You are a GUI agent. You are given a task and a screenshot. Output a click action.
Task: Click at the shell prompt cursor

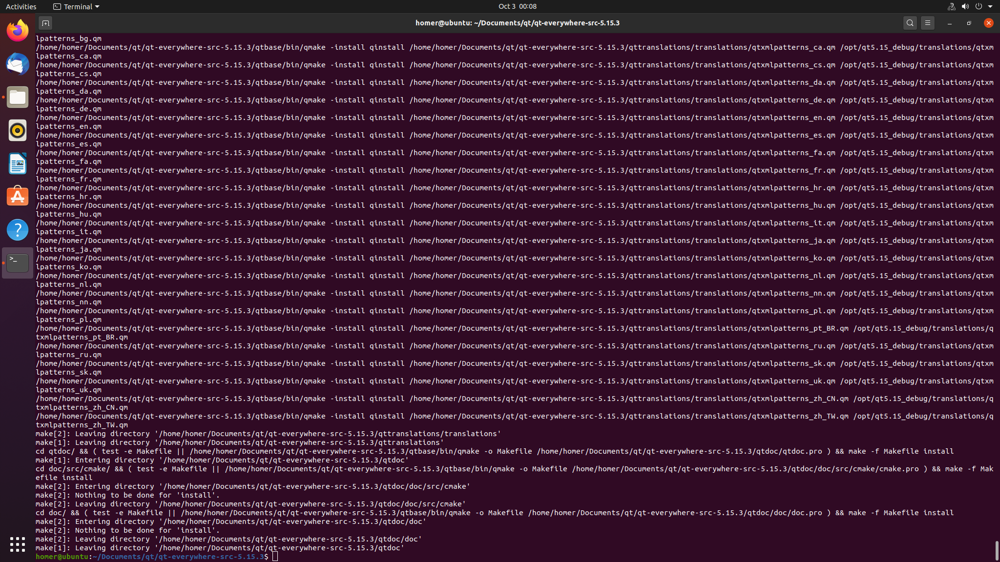[x=275, y=557]
